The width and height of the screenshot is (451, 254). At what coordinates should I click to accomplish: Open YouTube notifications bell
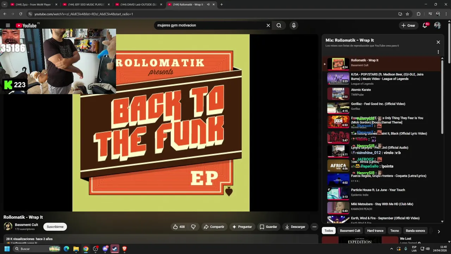tap(425, 25)
